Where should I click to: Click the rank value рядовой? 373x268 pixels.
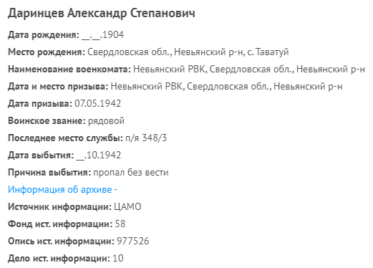coord(106,121)
